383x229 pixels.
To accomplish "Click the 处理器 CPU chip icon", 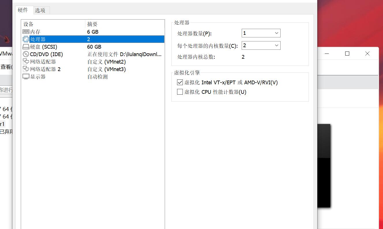I will [26, 39].
